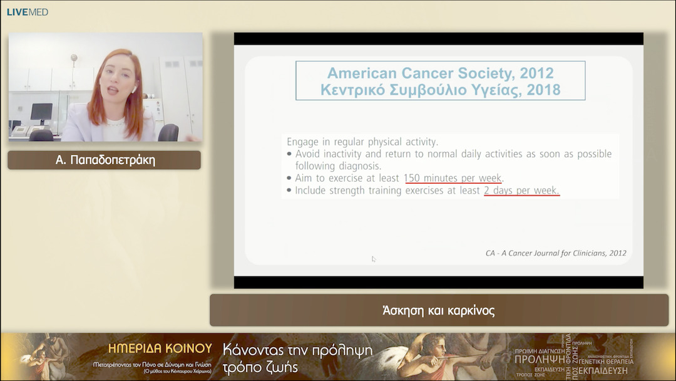Click the American Cancer Society slide title box
Viewport: 676px width, 381px height.
tap(440, 80)
